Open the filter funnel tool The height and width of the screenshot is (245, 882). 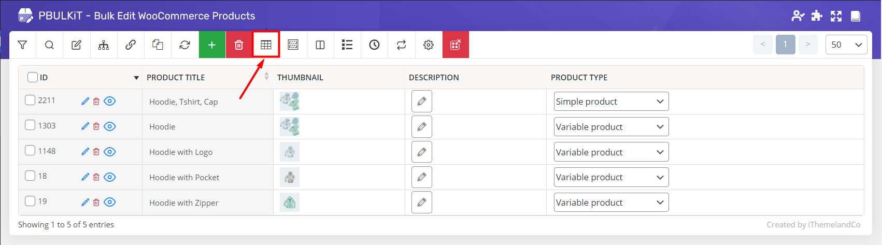click(x=22, y=45)
